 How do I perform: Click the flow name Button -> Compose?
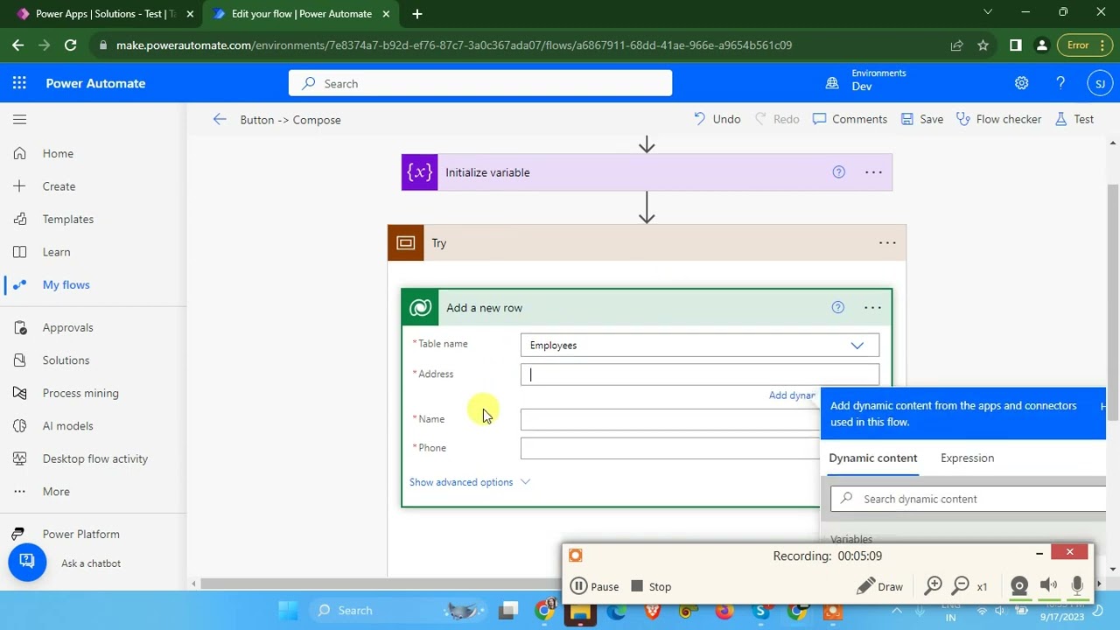[290, 120]
